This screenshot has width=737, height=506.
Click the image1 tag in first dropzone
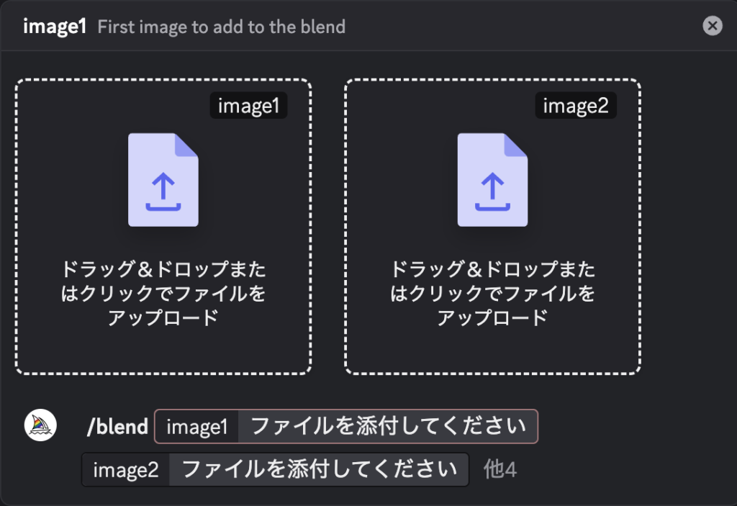(248, 107)
